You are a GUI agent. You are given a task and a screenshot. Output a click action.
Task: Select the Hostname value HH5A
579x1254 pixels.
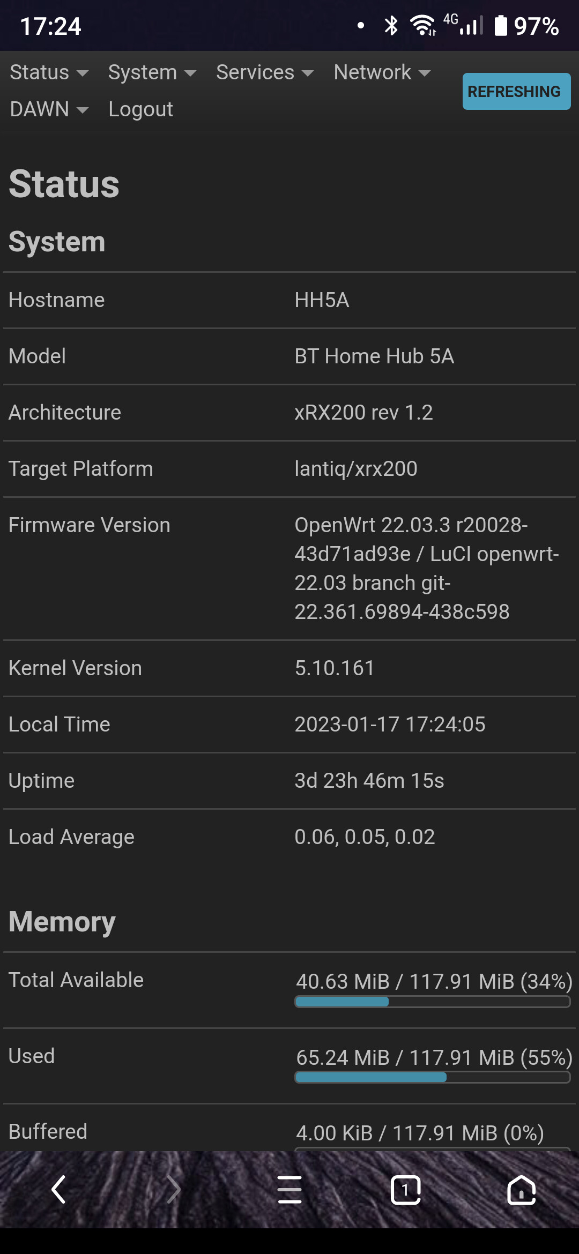322,300
